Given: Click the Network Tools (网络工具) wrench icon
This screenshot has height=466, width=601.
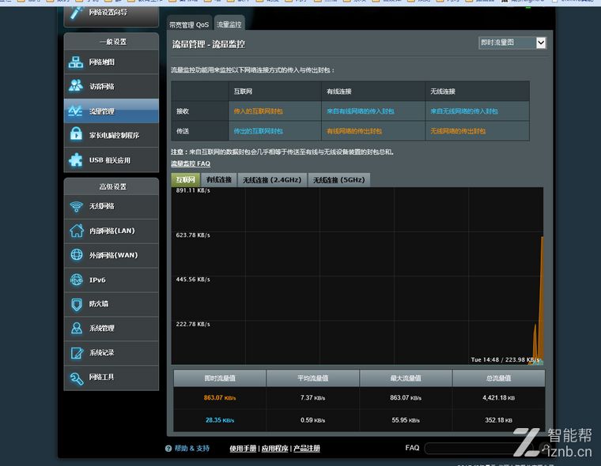Looking at the screenshot, I should point(77,378).
